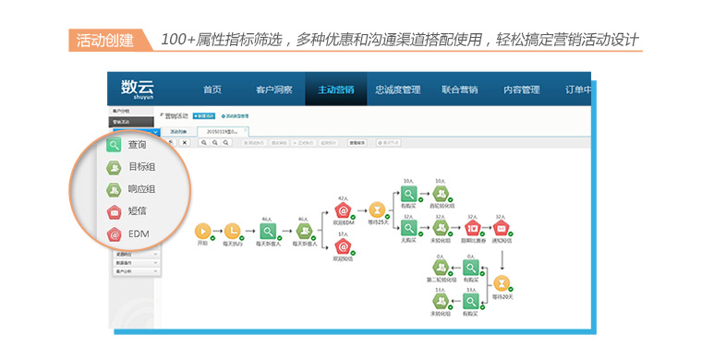Screen dimensions: 702x347
Task: Select the 每天执行 clock schedule node
Action: (x=232, y=232)
